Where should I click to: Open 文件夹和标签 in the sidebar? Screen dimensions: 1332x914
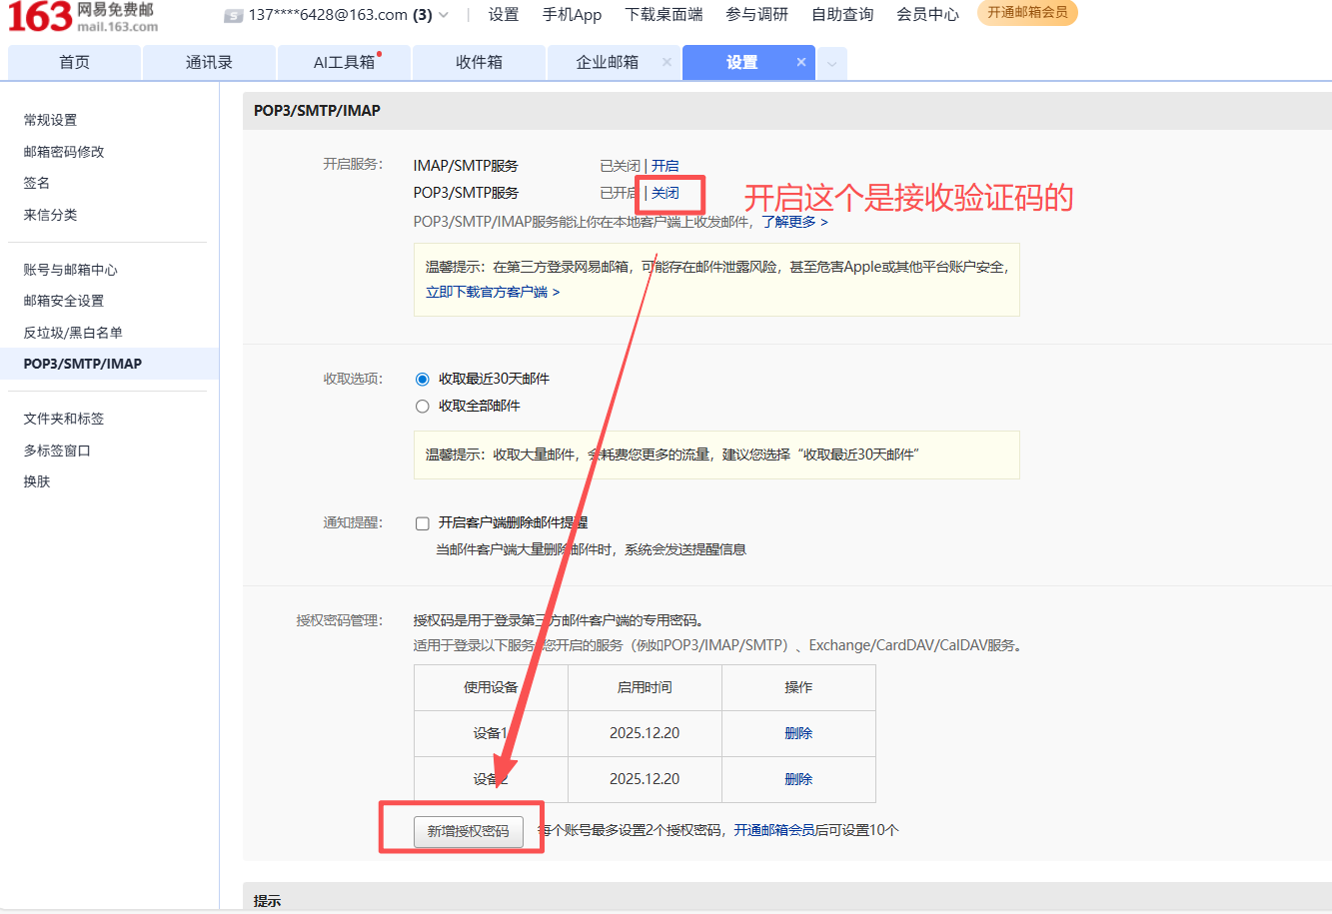click(64, 419)
